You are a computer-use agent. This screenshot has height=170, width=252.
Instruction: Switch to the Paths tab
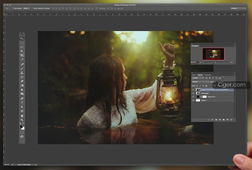pos(194,75)
